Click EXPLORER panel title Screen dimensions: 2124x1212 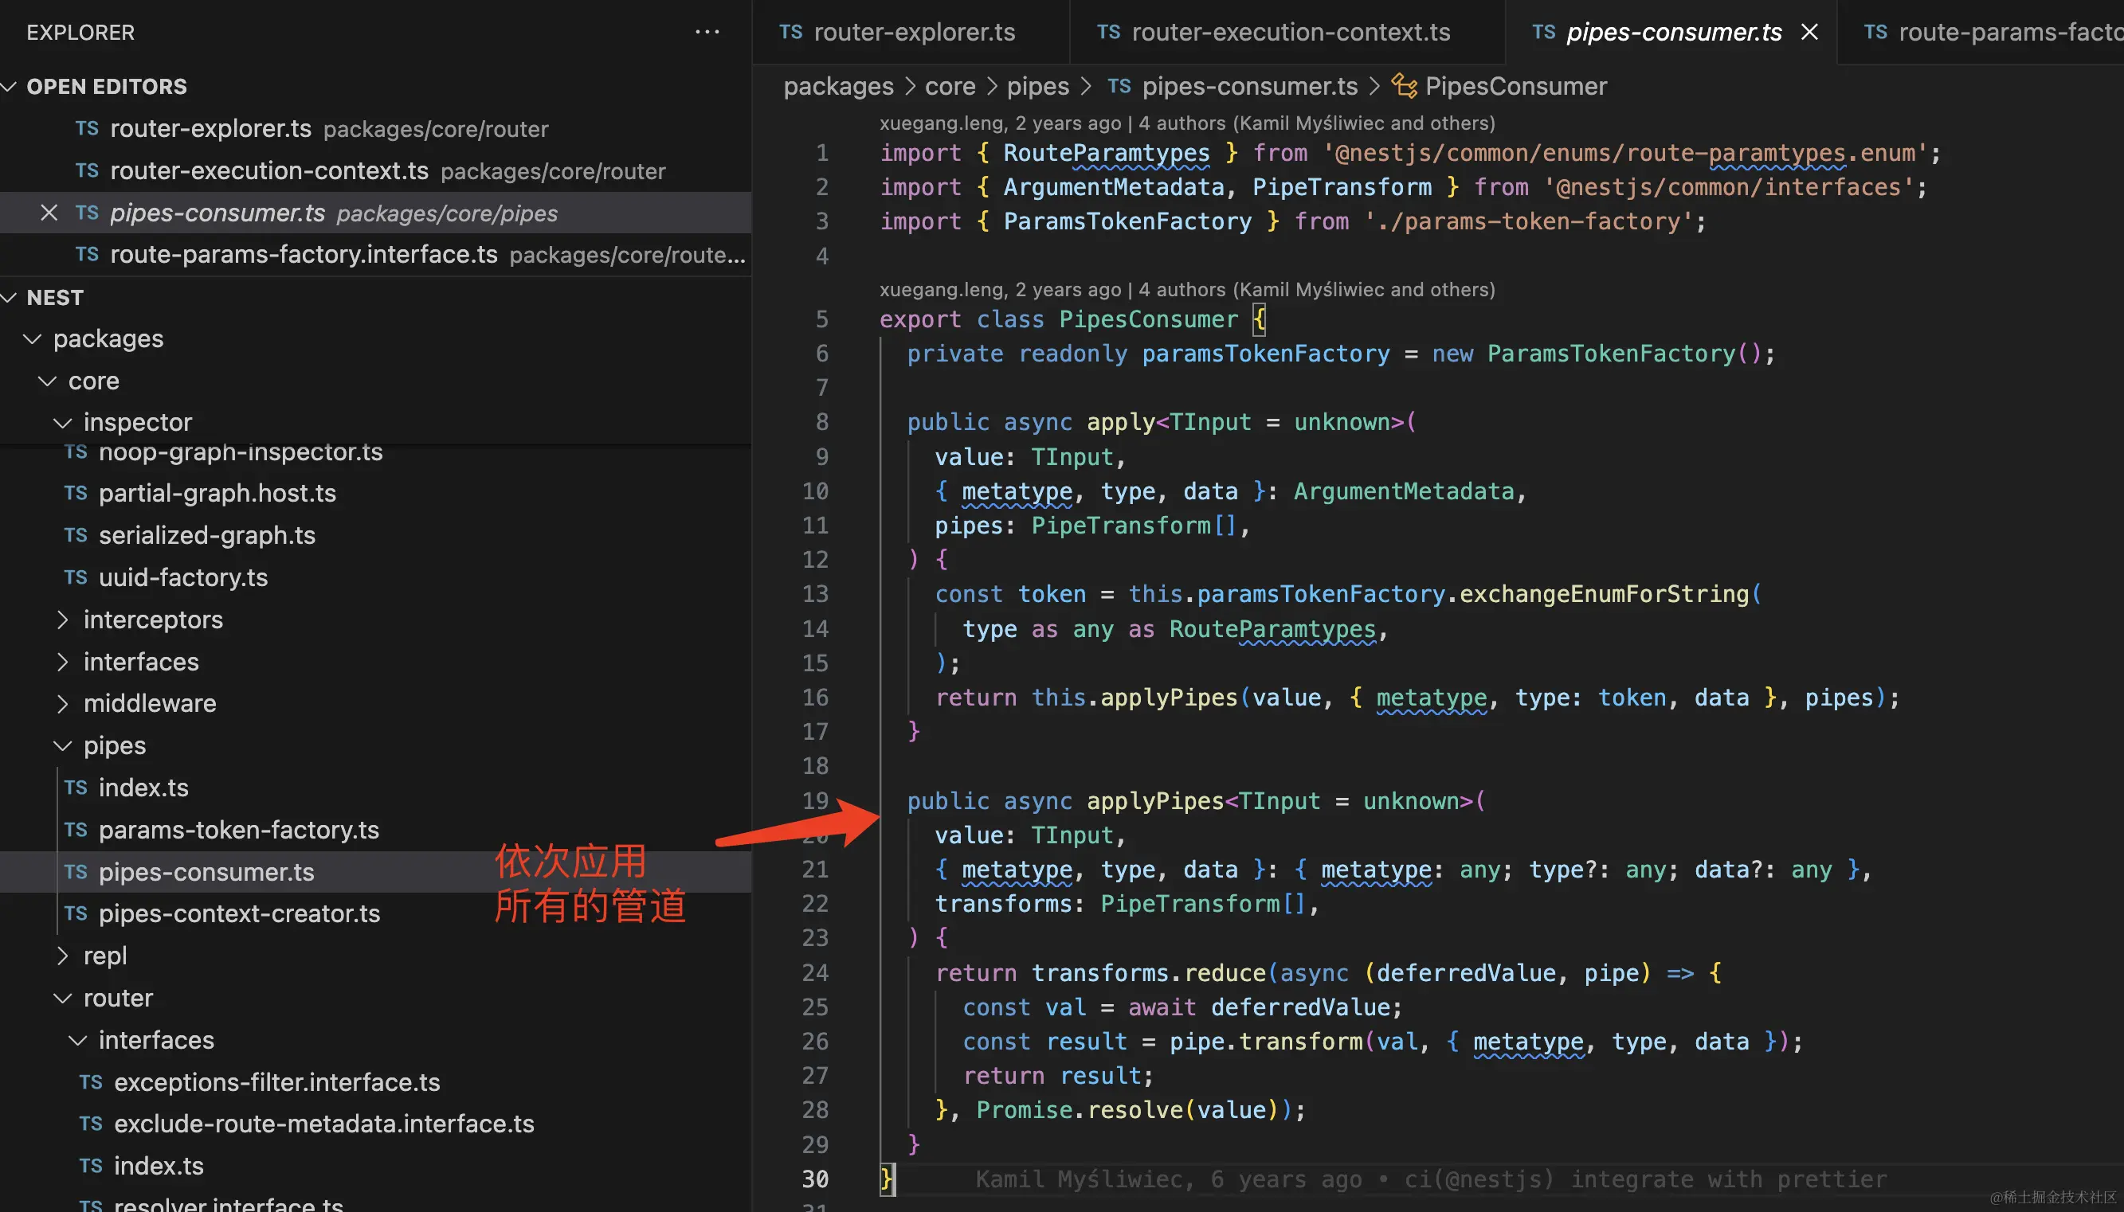[80, 33]
